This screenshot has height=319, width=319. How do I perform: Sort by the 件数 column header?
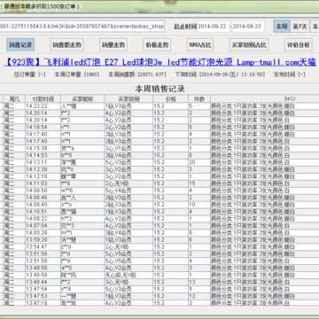point(199,99)
